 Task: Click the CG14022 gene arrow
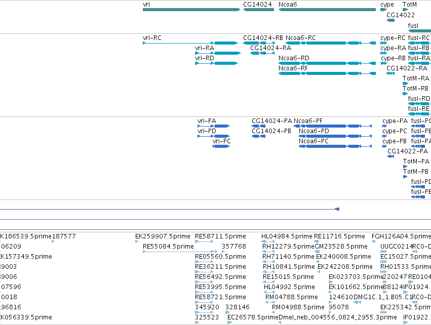390,20
